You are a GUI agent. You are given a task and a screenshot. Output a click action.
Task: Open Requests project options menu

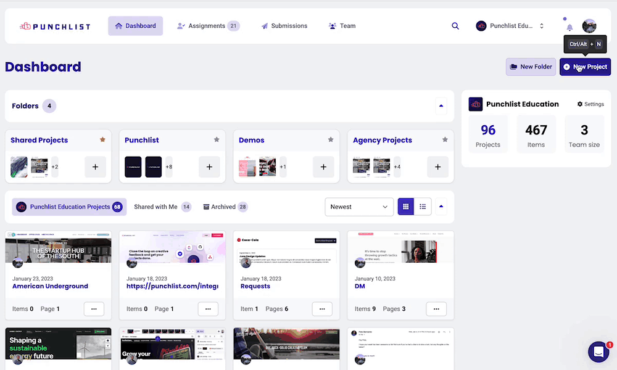[x=322, y=309]
